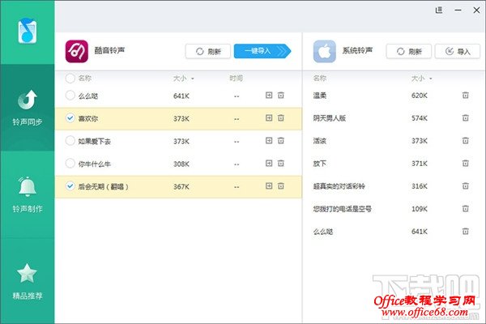Click the 620K size value
Image resolution: width=486 pixels, height=324 pixels.
[x=420, y=96]
